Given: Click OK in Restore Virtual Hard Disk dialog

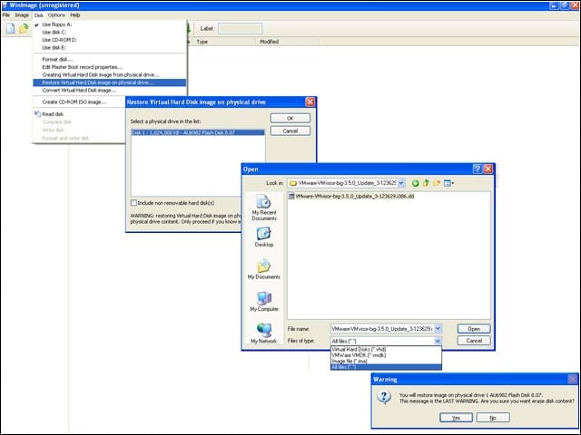Looking at the screenshot, I should tap(290, 119).
